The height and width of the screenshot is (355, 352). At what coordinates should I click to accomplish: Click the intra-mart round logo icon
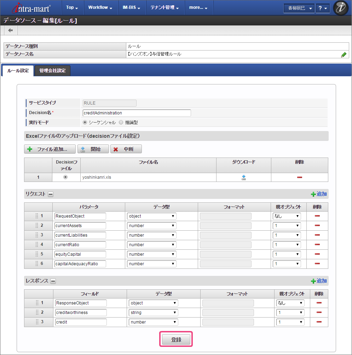(341, 8)
